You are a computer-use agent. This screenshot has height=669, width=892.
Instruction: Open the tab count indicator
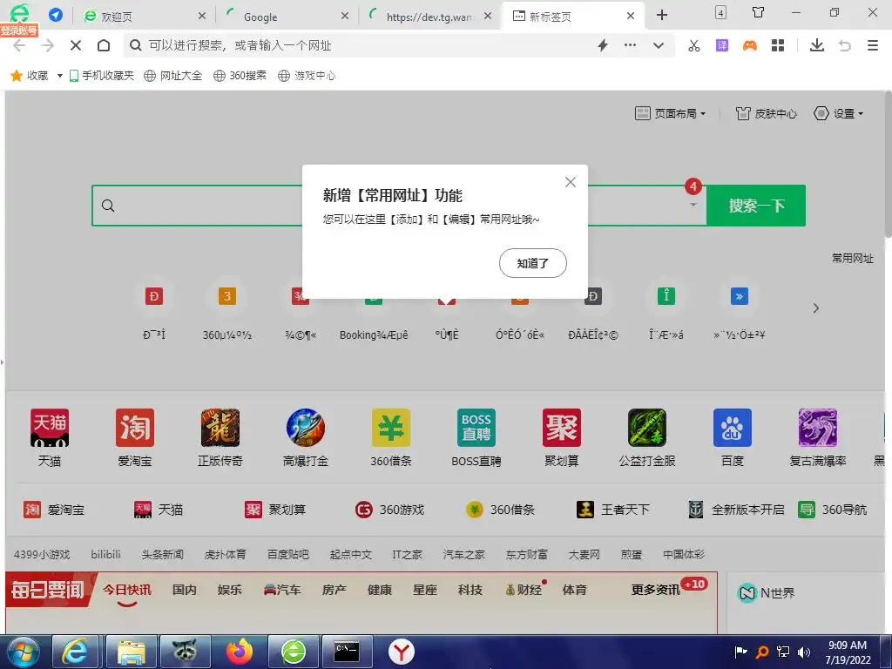720,12
